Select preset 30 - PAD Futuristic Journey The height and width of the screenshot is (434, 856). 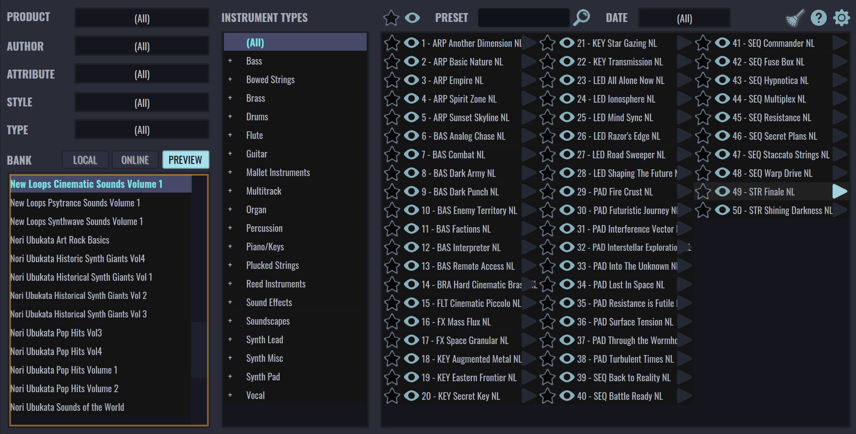[x=627, y=211]
